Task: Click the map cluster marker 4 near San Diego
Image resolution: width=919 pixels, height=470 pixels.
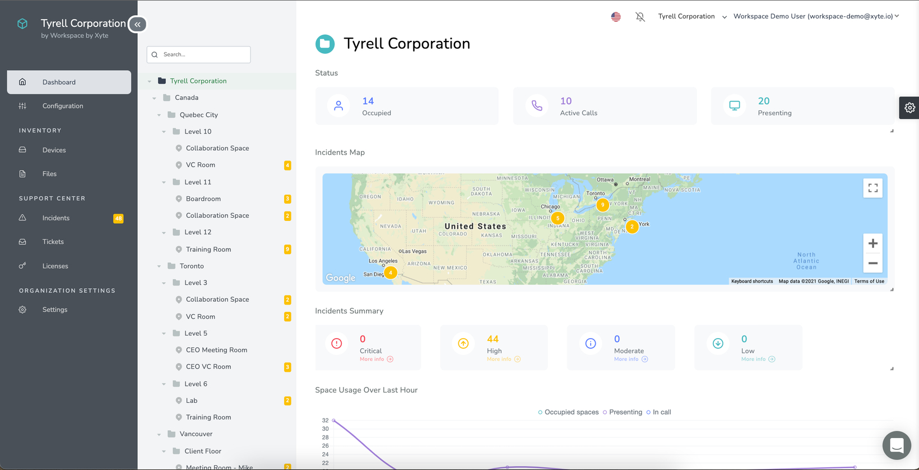Action: click(391, 273)
